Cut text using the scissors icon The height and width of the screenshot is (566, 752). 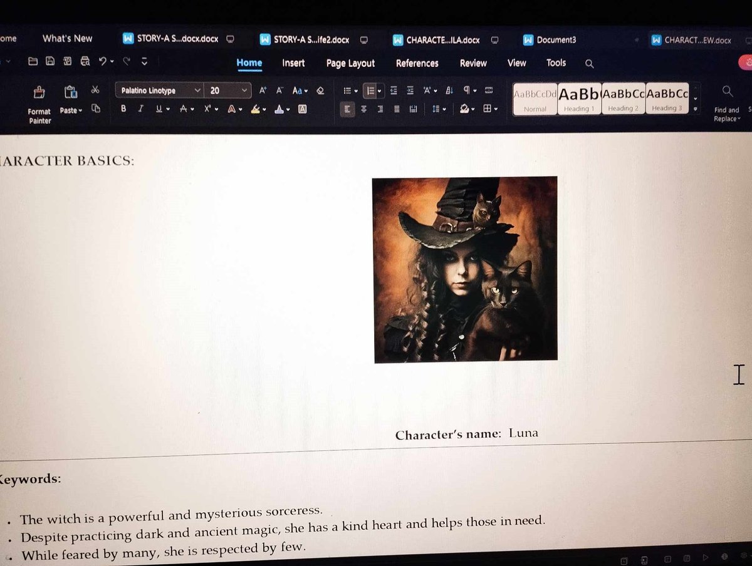tap(95, 90)
